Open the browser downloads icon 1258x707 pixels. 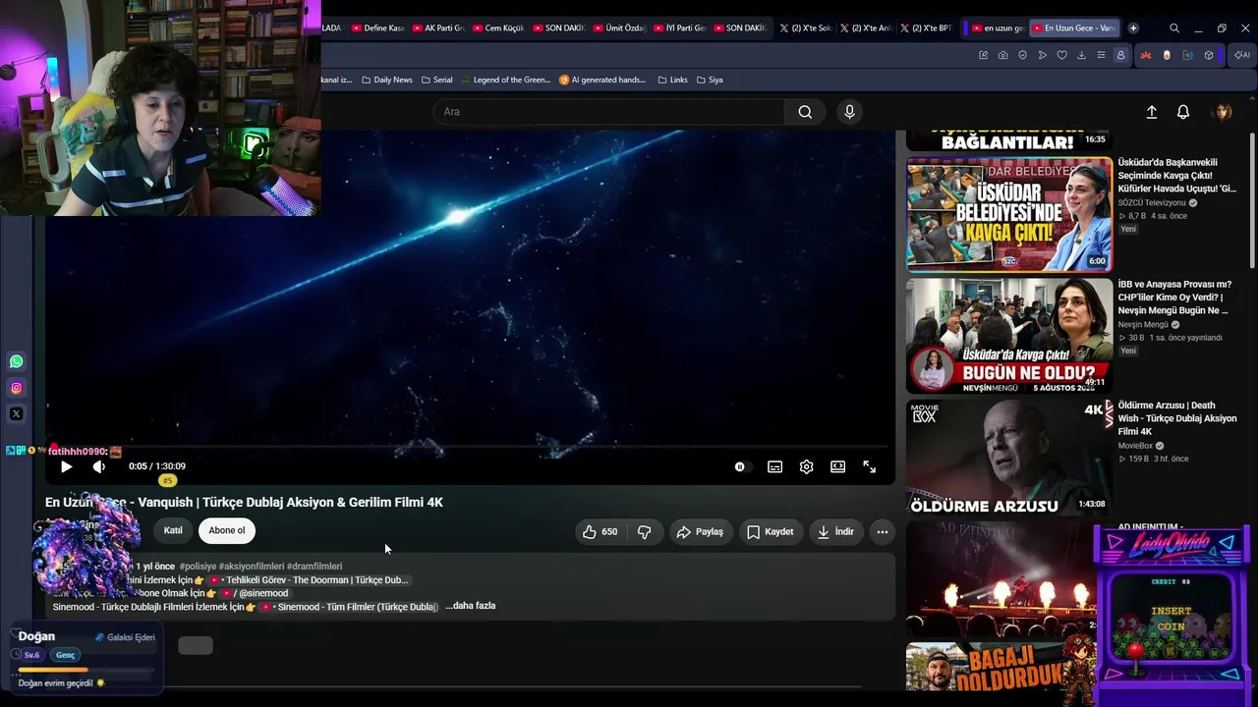(1081, 55)
